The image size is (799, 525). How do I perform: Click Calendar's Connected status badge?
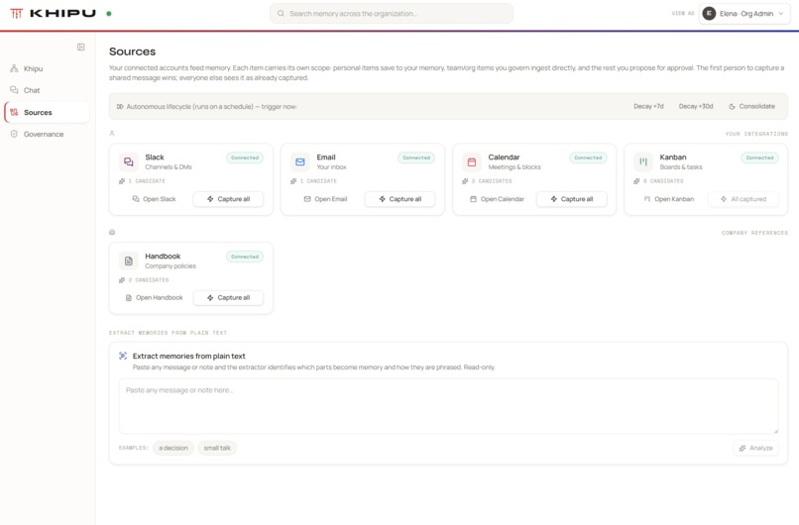pos(588,157)
